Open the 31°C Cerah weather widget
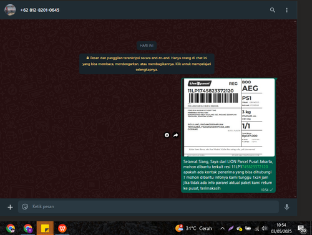This screenshot has width=312, height=235. click(x=193, y=228)
